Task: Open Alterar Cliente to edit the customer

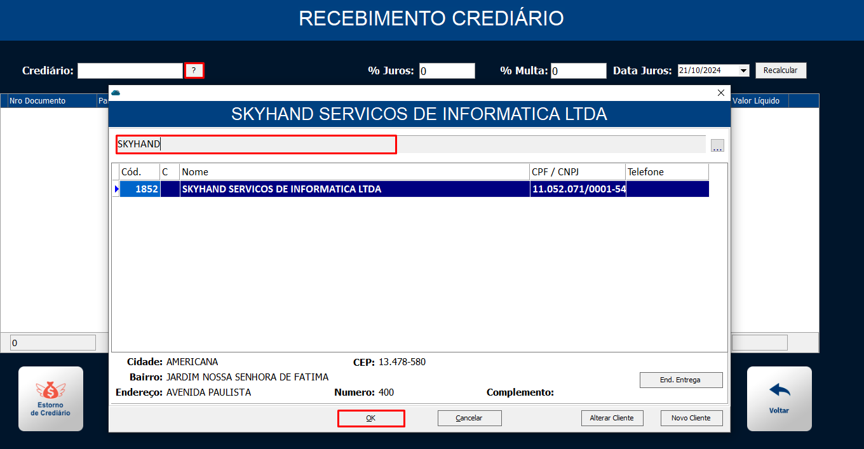Action: point(612,419)
